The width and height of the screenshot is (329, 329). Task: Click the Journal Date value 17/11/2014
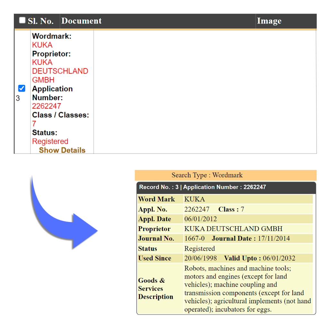274,238
